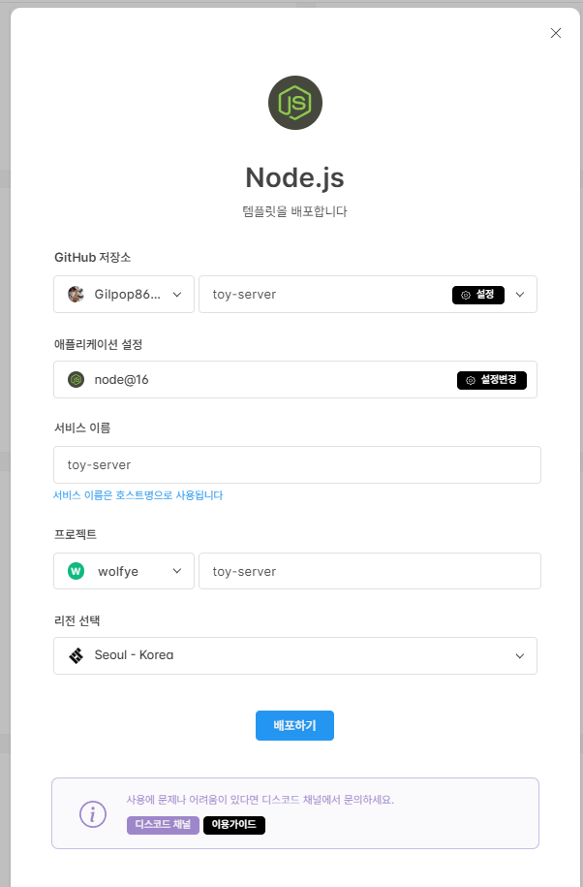Click the 템플릿을 배포합니다 subtitle
Viewport: 583px width, 887px height.
[294, 211]
